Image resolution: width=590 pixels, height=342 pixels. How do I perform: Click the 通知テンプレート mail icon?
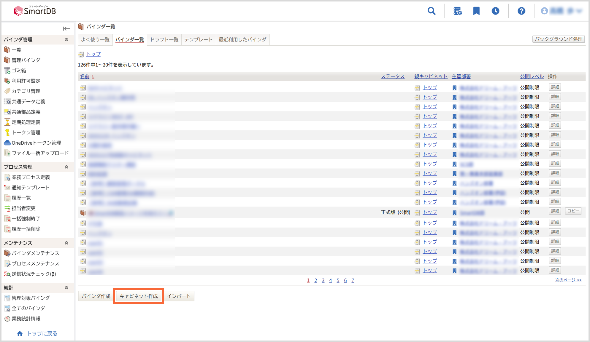click(7, 188)
